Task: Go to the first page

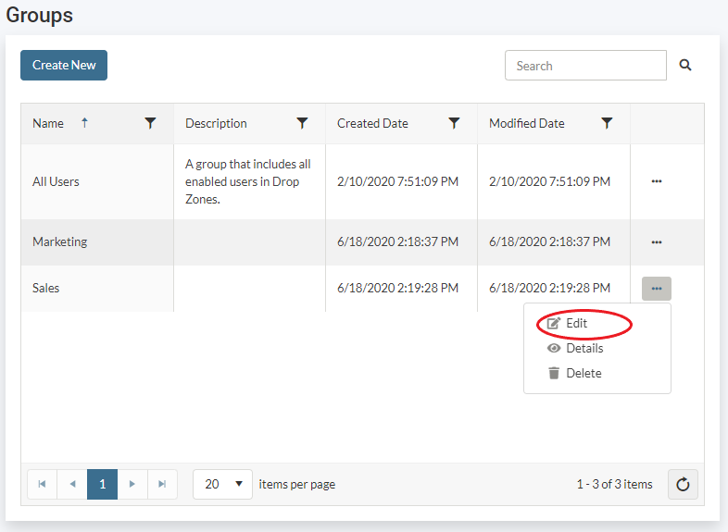Action: click(x=42, y=484)
